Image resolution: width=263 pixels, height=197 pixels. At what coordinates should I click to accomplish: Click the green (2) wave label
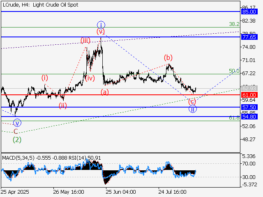[17, 140]
